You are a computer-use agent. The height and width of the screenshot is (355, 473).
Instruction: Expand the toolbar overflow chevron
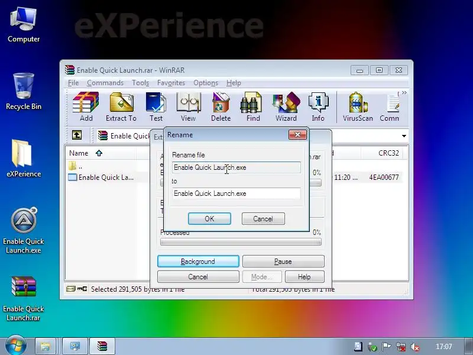(404, 93)
